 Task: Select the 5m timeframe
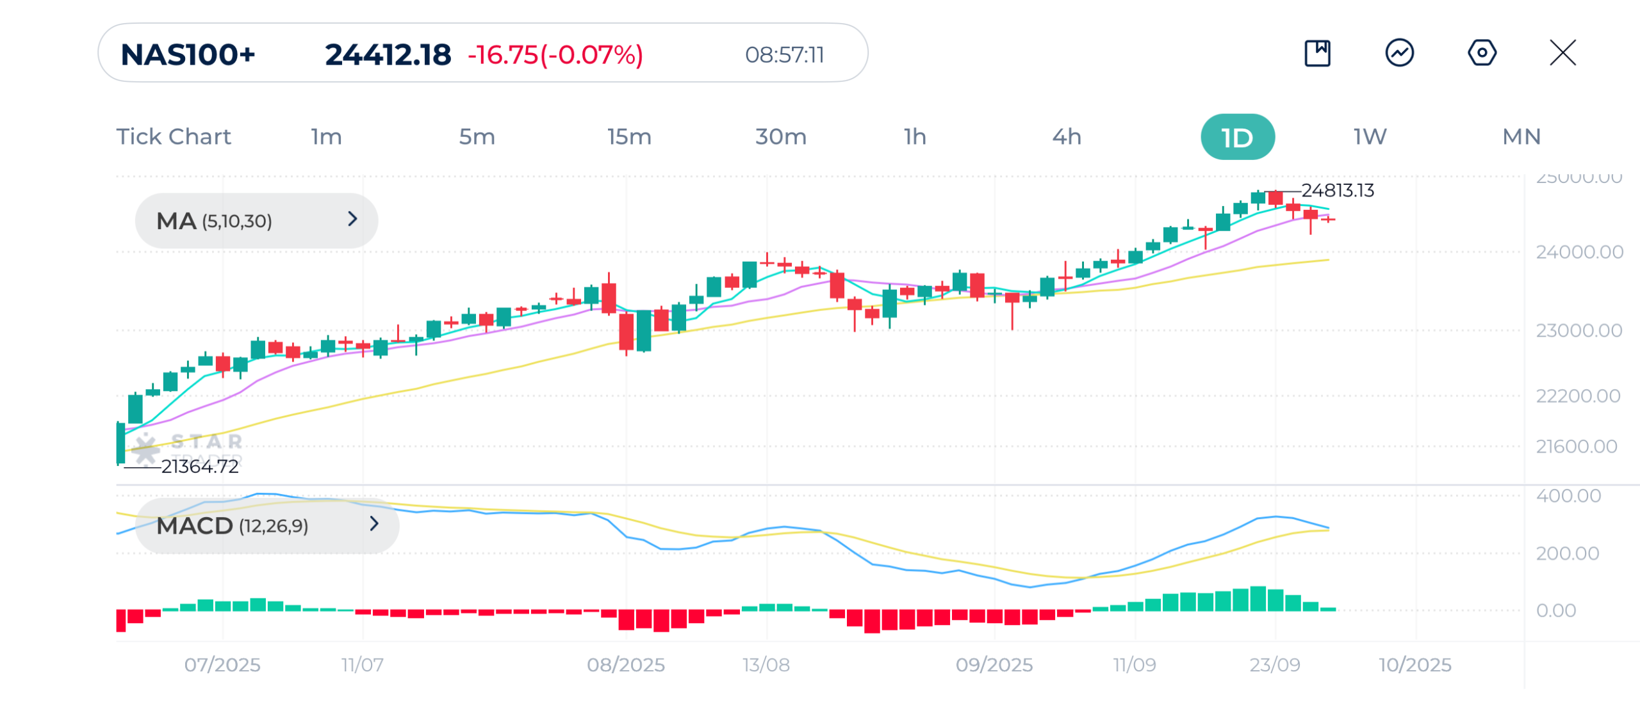477,137
